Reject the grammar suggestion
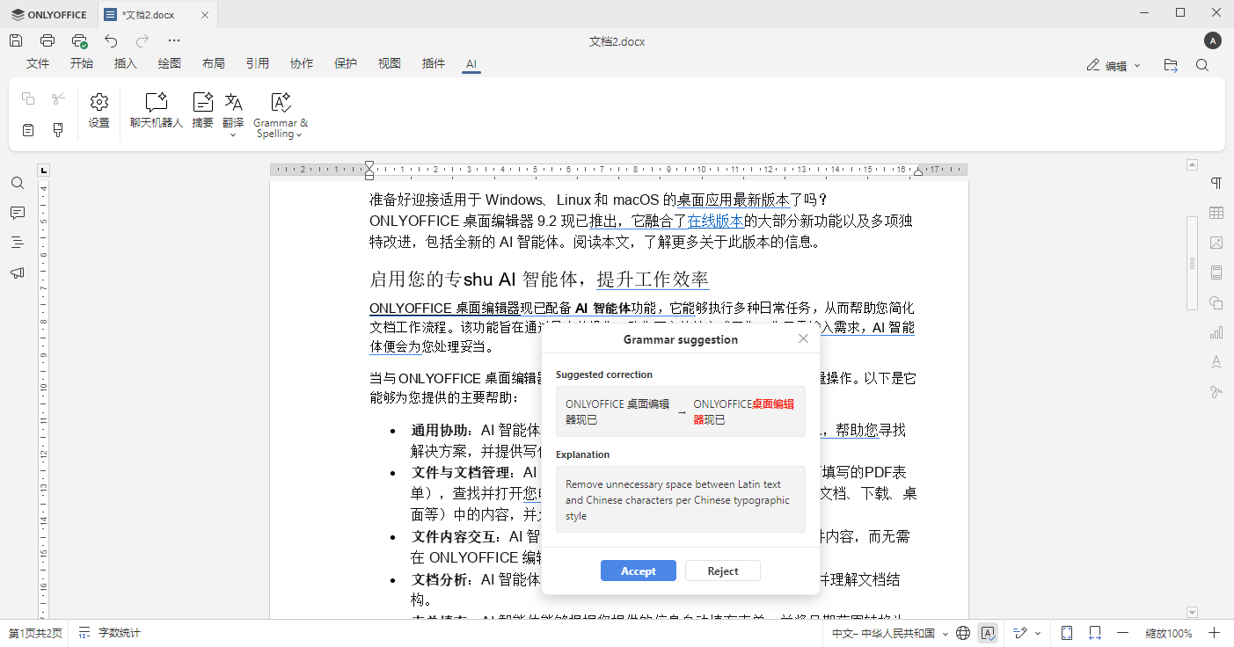 722,571
